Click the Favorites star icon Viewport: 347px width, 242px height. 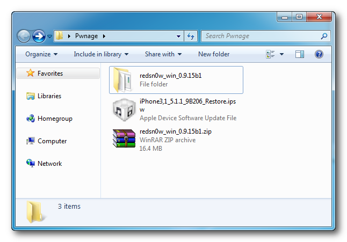pos(30,73)
